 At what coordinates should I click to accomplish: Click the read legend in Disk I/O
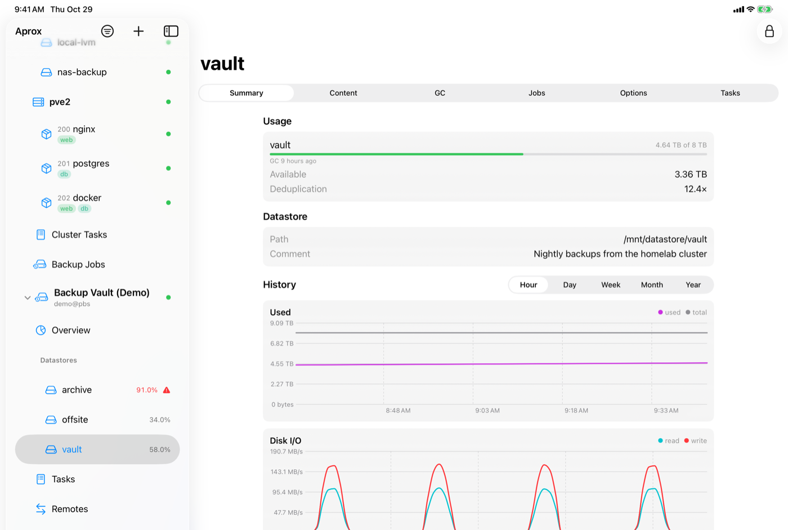coord(669,441)
